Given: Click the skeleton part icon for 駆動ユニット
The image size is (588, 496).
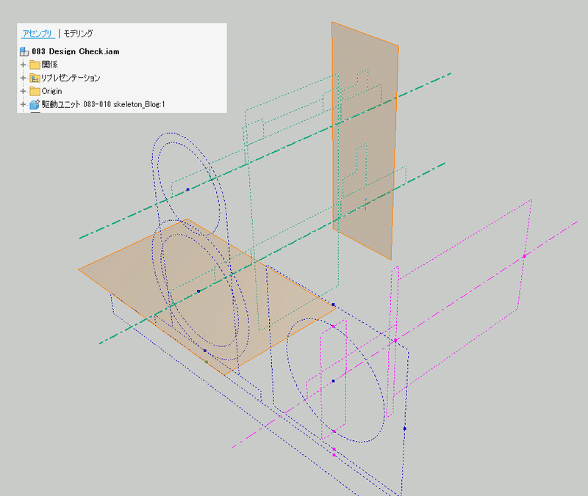Looking at the screenshot, I should (x=35, y=104).
